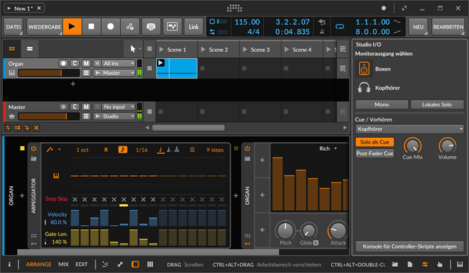Toggle the device panel icon in footer
The height and width of the screenshot is (273, 469).
[x=135, y=264]
